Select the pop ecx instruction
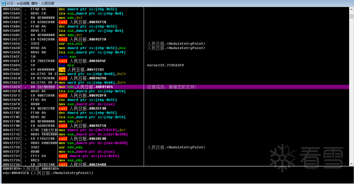 (66, 65)
